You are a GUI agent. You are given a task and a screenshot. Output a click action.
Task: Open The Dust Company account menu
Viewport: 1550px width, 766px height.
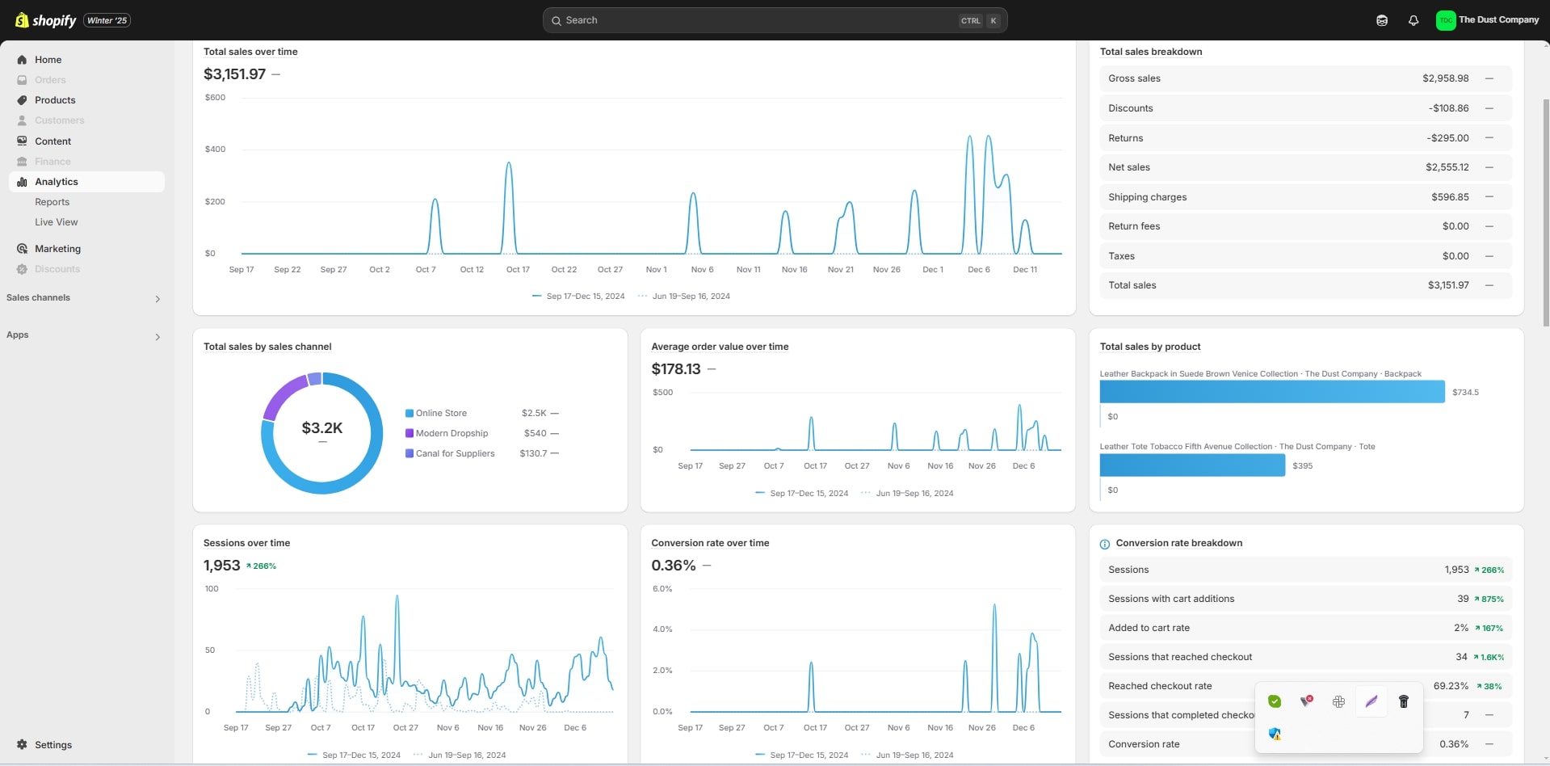click(1487, 20)
